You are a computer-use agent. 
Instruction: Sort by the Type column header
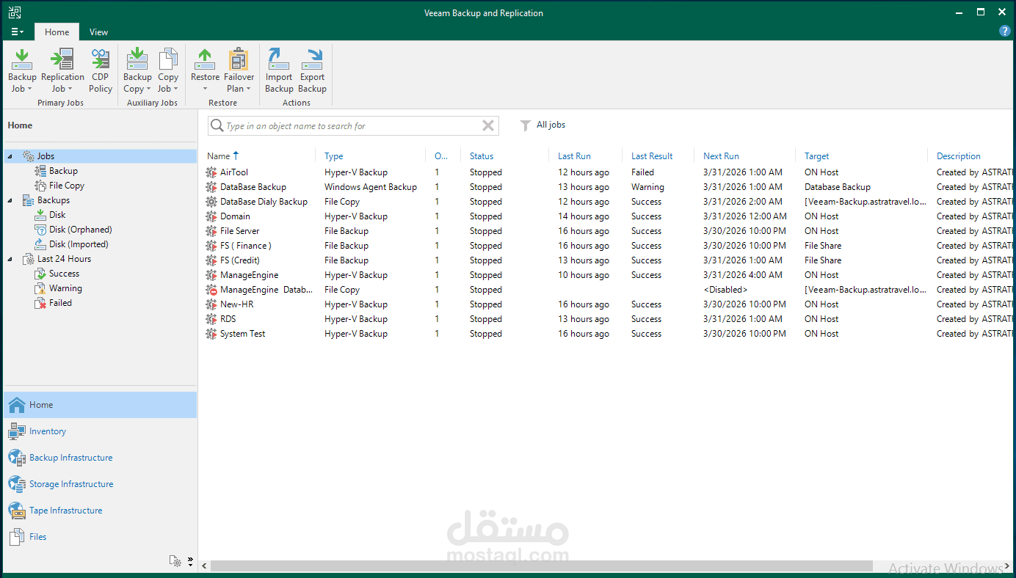[371, 156]
